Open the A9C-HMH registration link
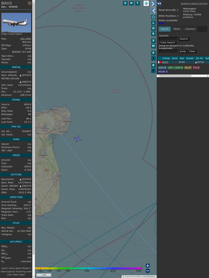Screen dimensions: 209x278 tap(26, 39)
